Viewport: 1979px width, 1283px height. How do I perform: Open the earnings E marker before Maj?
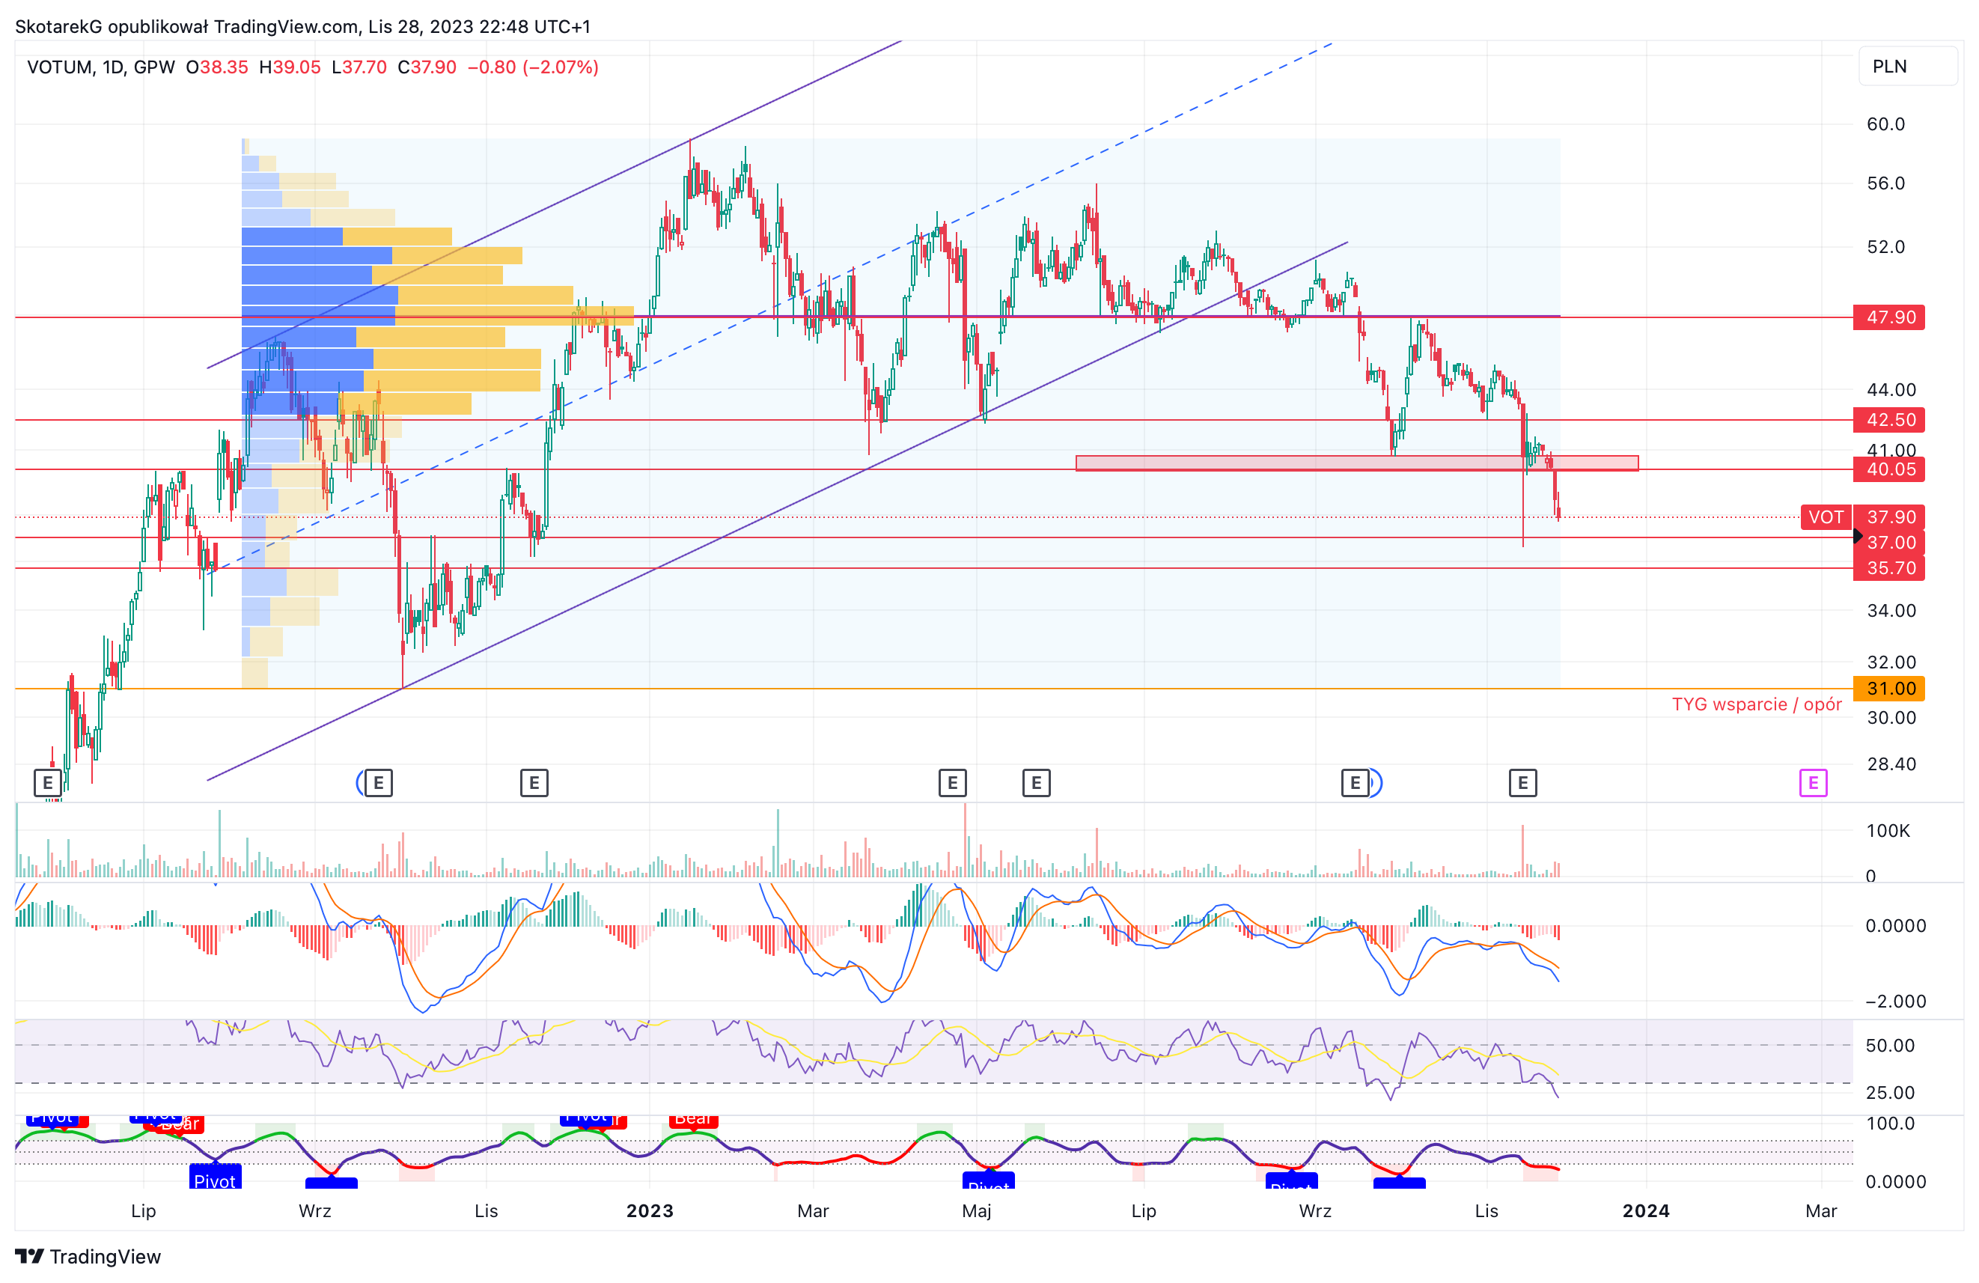[x=952, y=782]
